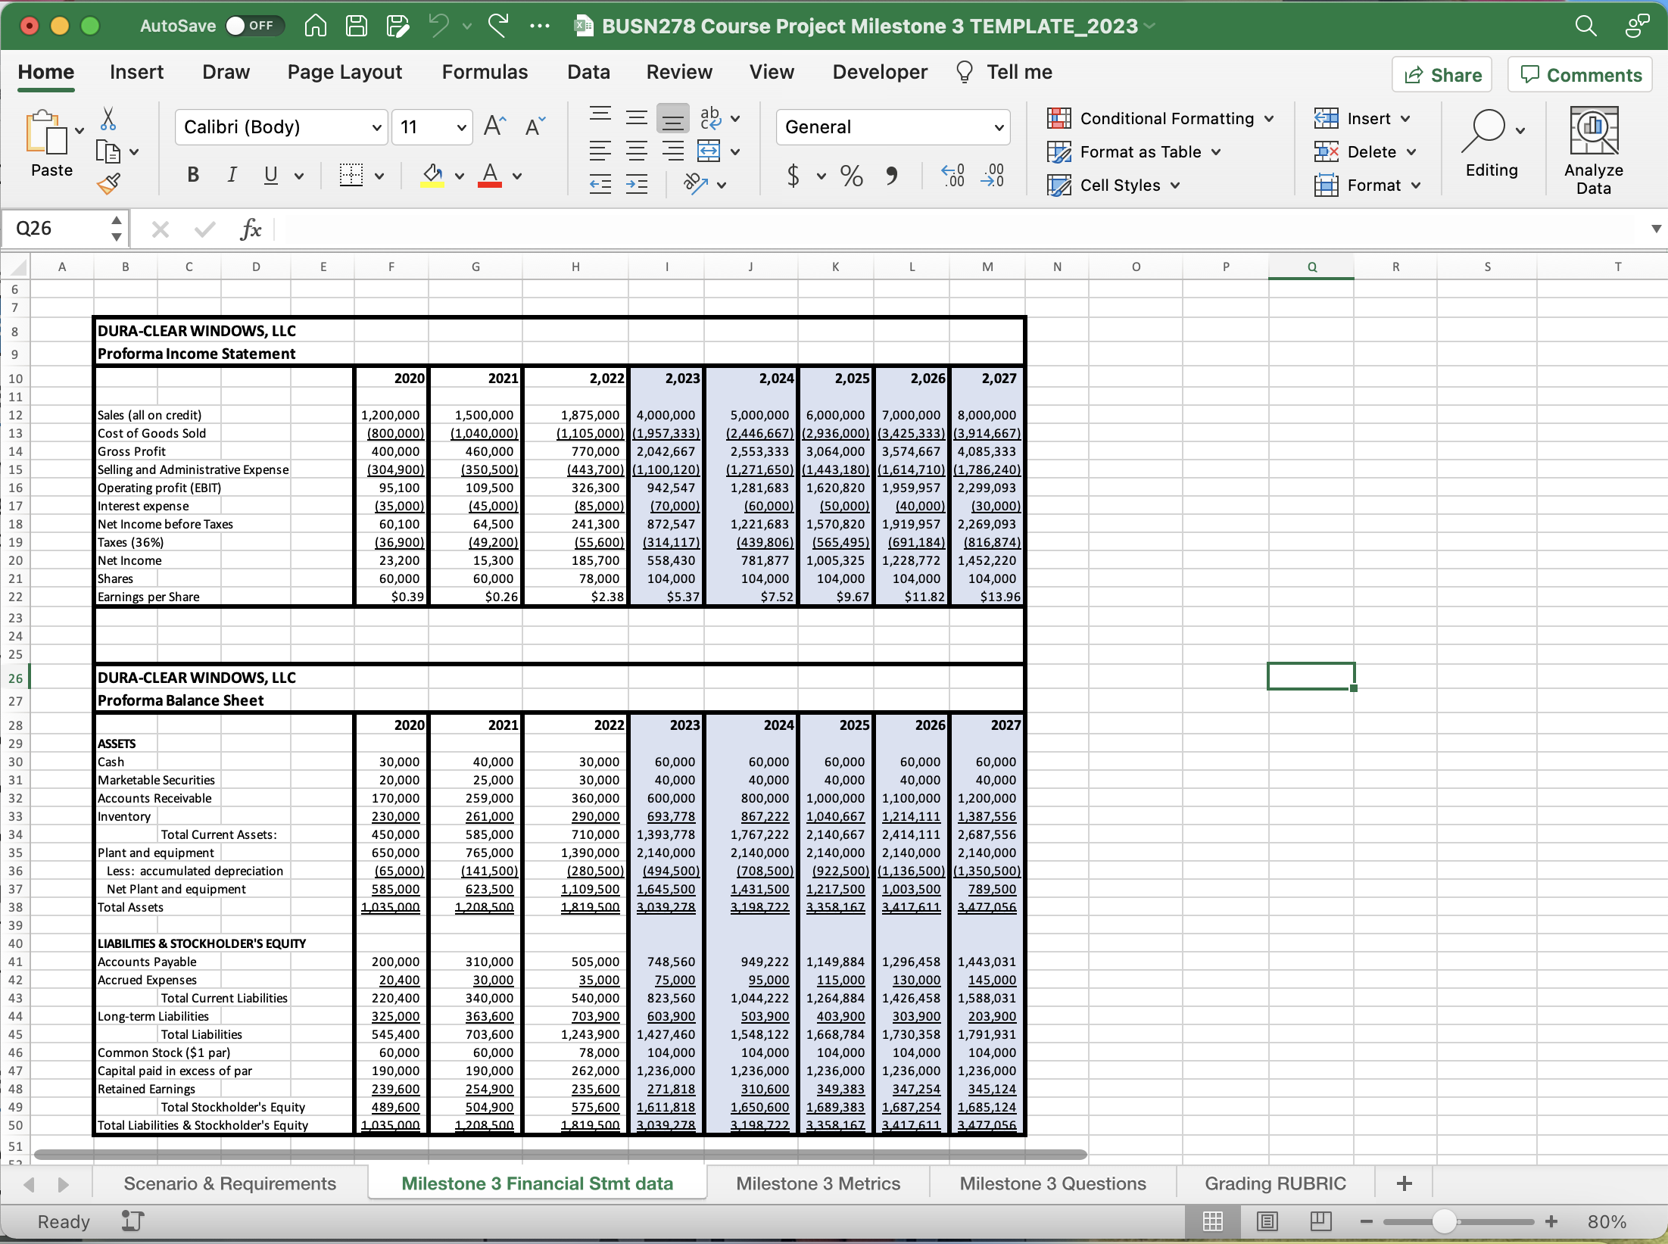1668x1244 pixels.
Task: Switch to Page Layout view in status bar
Action: pyautogui.click(x=1267, y=1221)
